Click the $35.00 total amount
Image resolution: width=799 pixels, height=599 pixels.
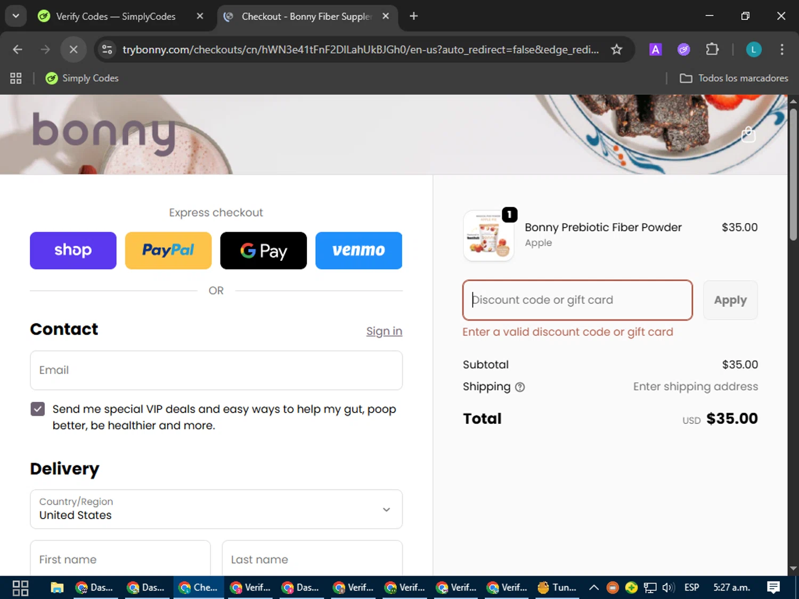[732, 419]
